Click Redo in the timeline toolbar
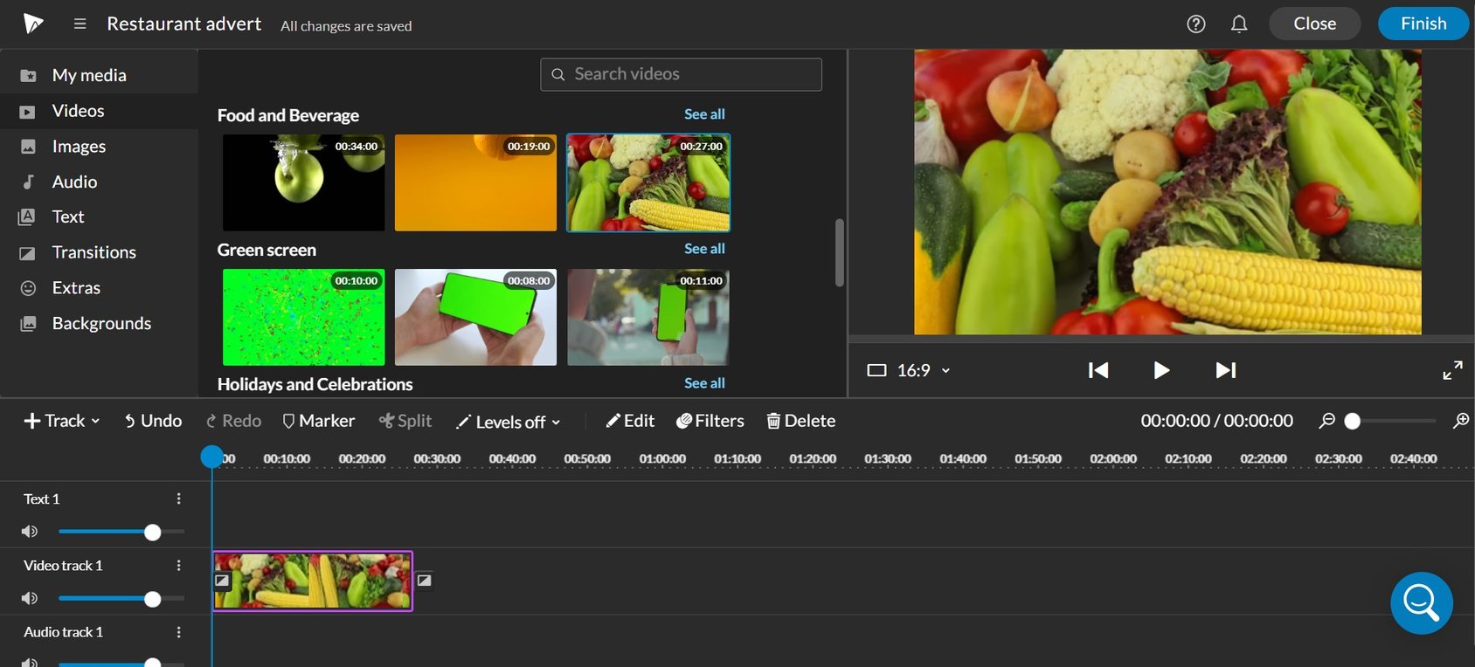 pos(233,421)
